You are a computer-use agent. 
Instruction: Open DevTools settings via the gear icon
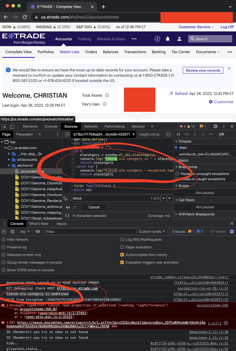215,126
